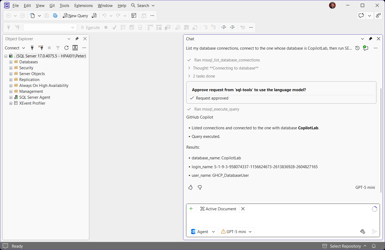385x250 pixels.
Task: Toggle auto-hide pin on Object Explorer
Action: pos(77,39)
